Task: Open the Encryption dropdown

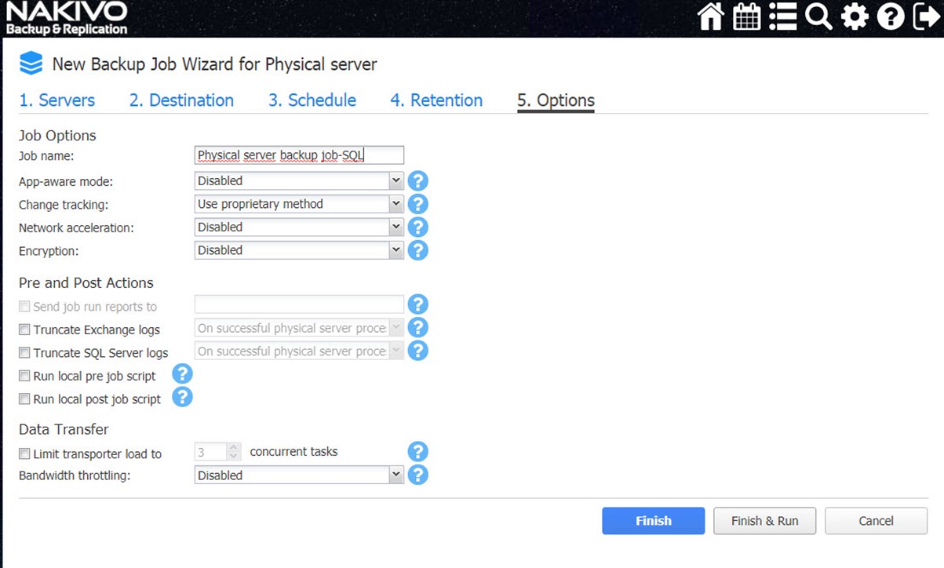Action: coord(299,250)
